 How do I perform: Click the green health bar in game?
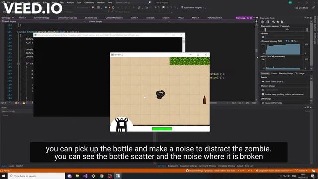(162, 129)
